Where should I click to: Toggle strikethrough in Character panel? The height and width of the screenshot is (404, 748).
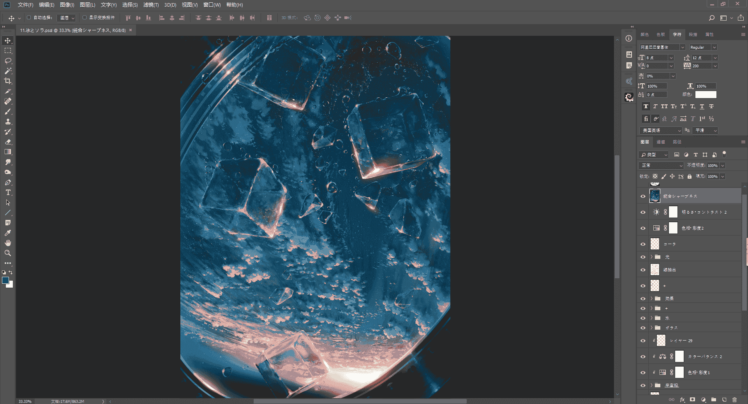[711, 106]
